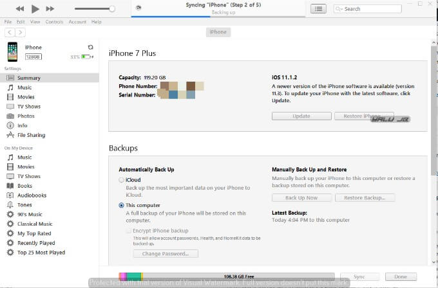Click the fast forward next button
This screenshot has width=438, height=288.
(50, 9)
